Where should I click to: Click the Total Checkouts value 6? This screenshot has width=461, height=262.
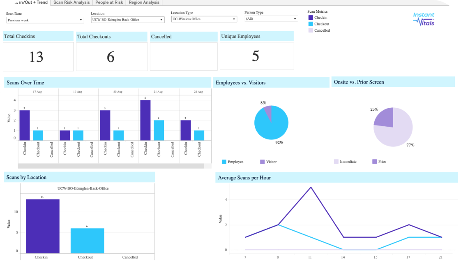(111, 57)
